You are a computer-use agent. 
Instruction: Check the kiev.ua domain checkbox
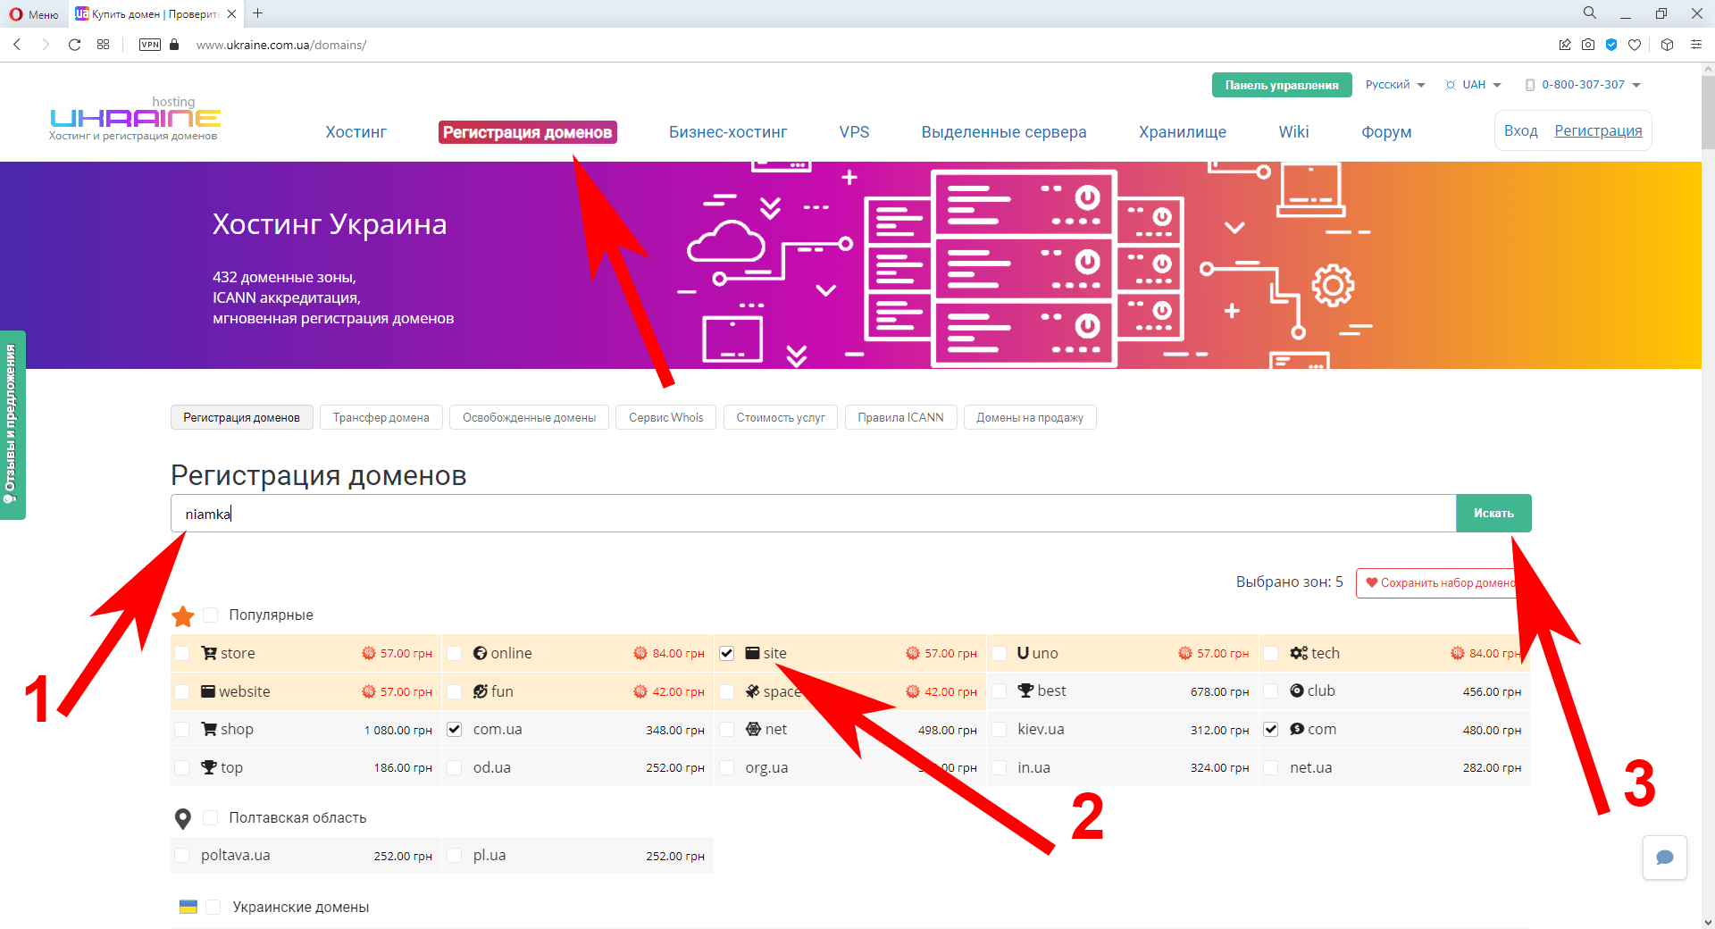point(1000,729)
